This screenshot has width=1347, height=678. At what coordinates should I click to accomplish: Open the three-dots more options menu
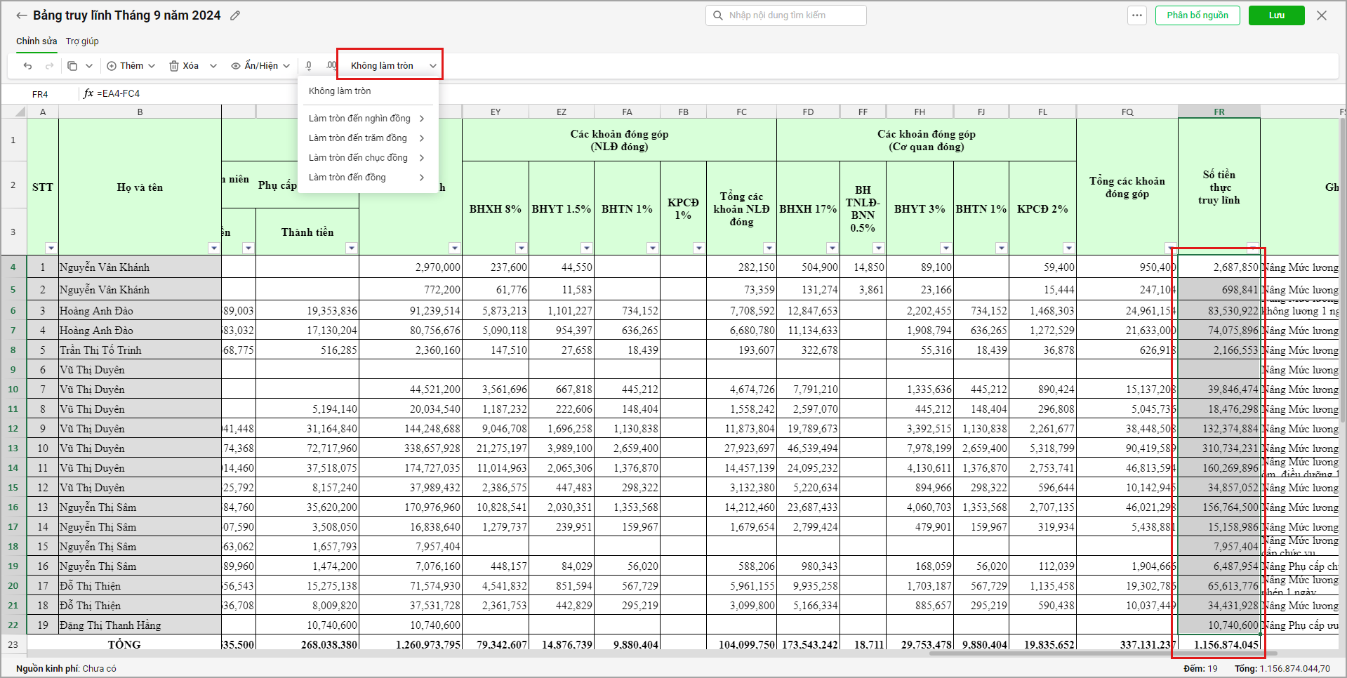pyautogui.click(x=1137, y=15)
